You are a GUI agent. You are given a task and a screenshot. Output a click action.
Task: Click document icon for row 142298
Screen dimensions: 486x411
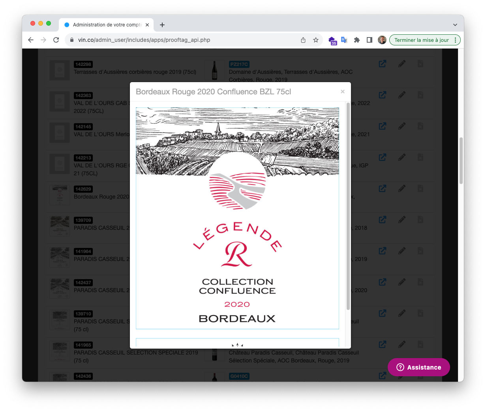(420, 64)
